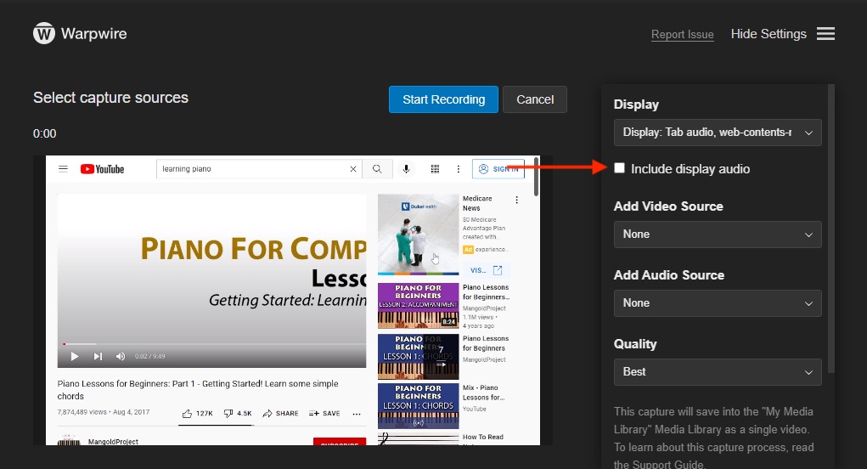Open the three-dot menu beside Medicare News

(x=516, y=200)
